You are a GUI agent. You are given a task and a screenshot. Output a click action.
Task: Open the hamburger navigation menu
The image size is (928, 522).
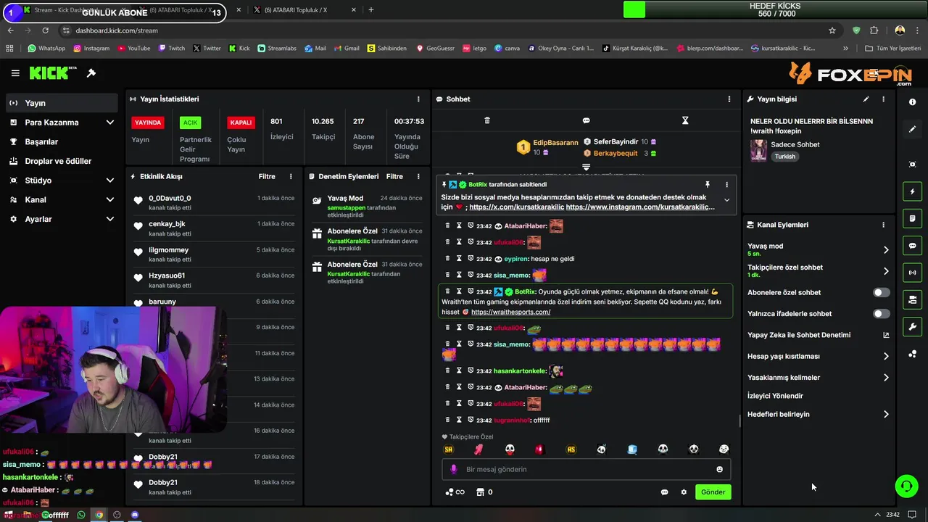pyautogui.click(x=15, y=73)
